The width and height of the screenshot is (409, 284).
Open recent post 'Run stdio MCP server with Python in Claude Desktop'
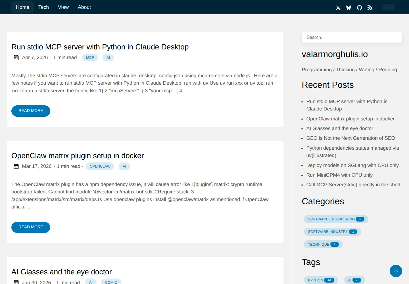(347, 105)
